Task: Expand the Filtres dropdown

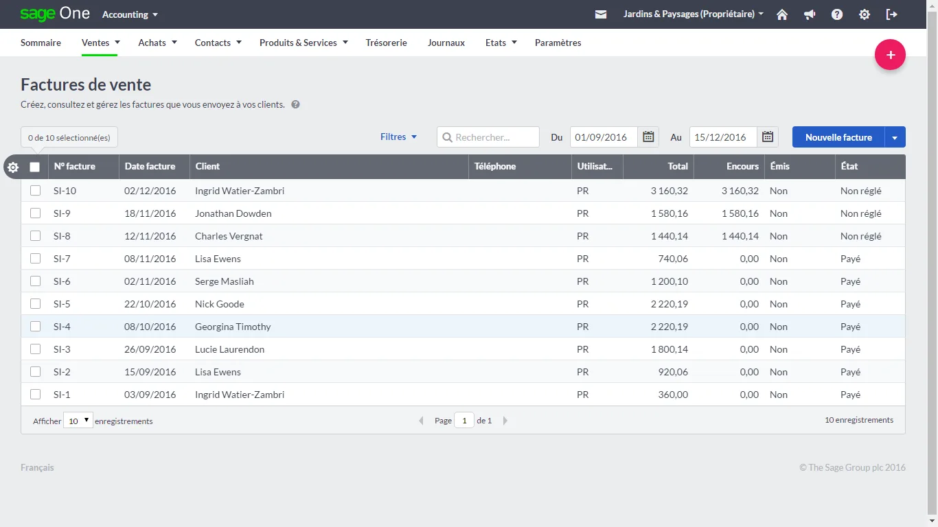Action: [399, 137]
